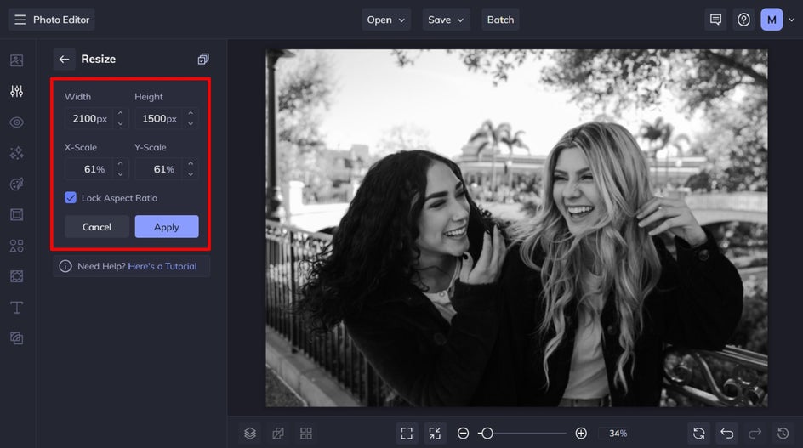Open the Touch Up eye tool

(16, 122)
